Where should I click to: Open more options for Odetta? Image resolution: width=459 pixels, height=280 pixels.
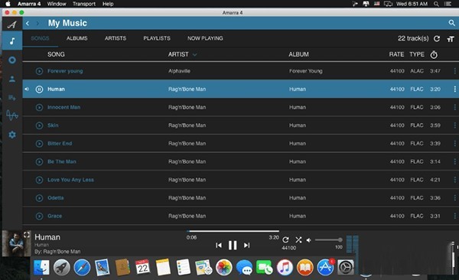coord(454,198)
